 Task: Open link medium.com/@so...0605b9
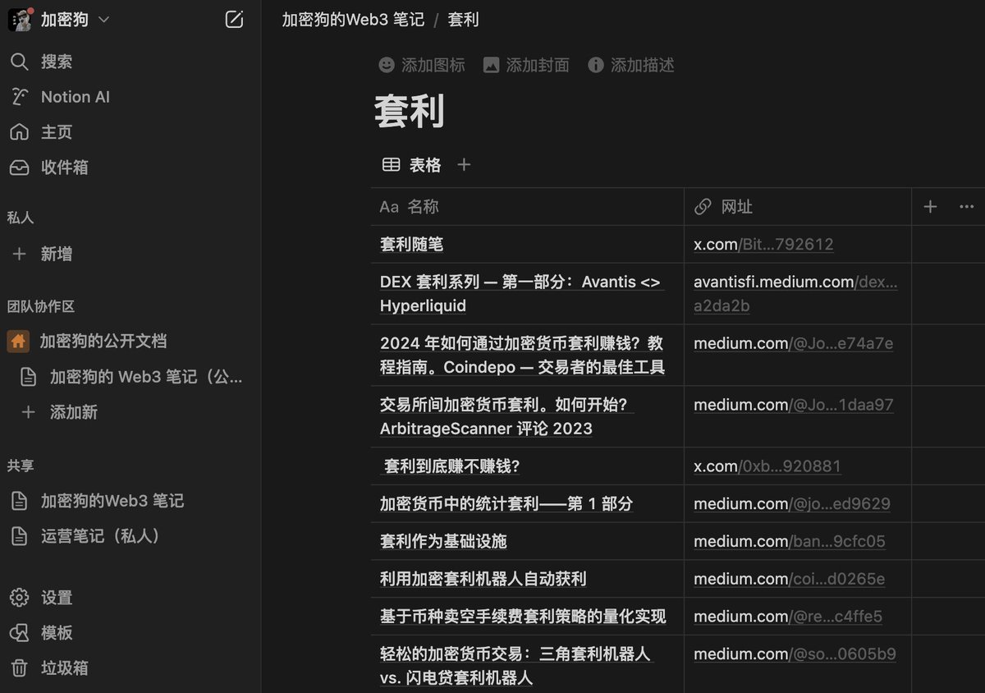point(795,654)
